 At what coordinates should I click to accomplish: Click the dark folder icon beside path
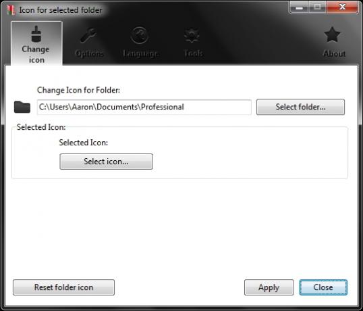22,107
